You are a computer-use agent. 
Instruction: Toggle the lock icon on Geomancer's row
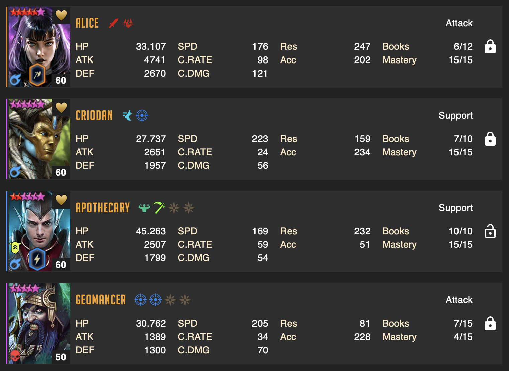click(490, 324)
